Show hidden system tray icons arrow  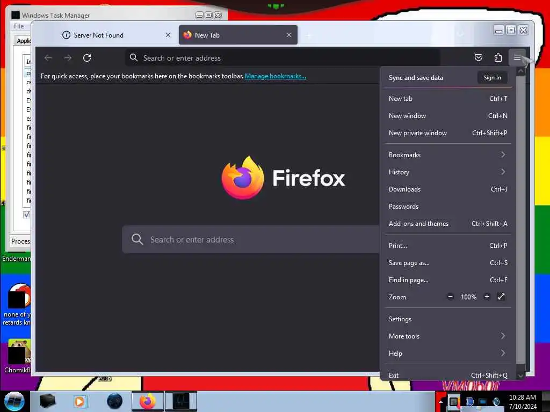[x=441, y=402]
